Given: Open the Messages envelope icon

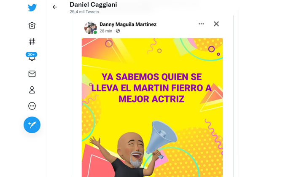Looking at the screenshot, I should [32, 74].
